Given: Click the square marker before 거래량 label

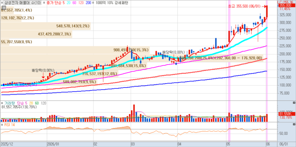Looking at the screenshot, I should (x=2, y=103).
